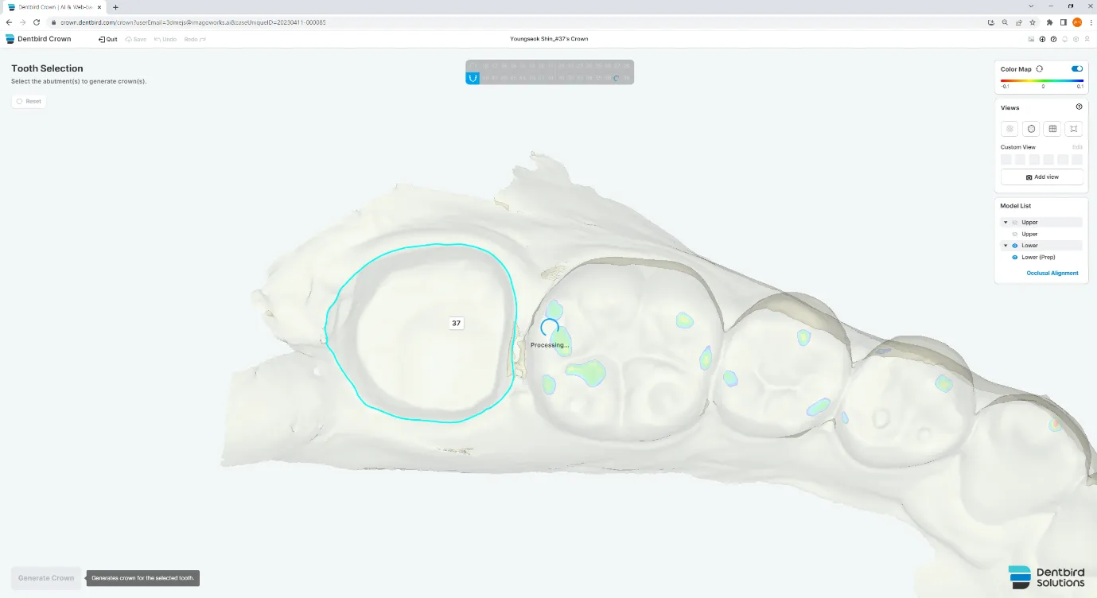Viewport: 1097px width, 598px height.
Task: Toggle the Color Map switch off
Action: (1077, 69)
